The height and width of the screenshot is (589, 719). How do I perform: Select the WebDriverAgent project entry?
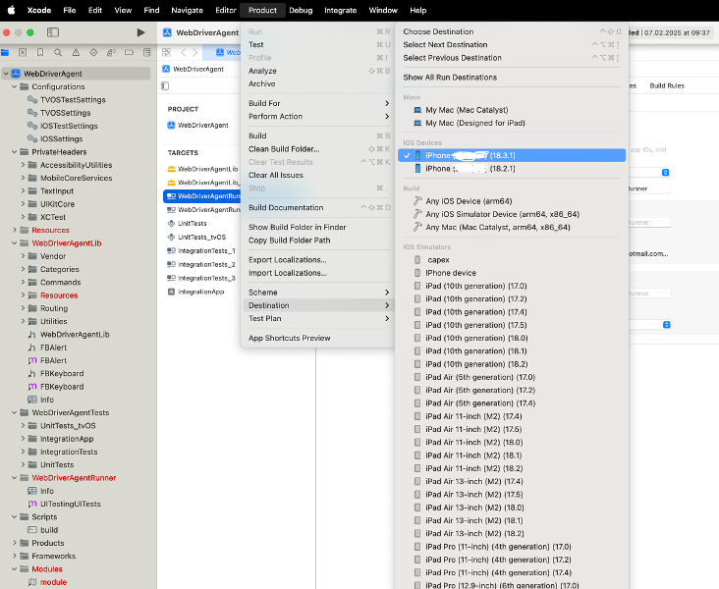point(197,125)
